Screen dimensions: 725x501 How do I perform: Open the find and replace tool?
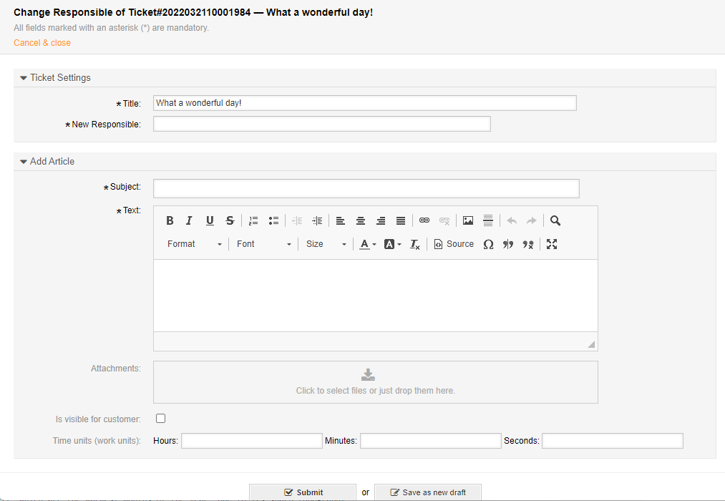click(x=555, y=220)
